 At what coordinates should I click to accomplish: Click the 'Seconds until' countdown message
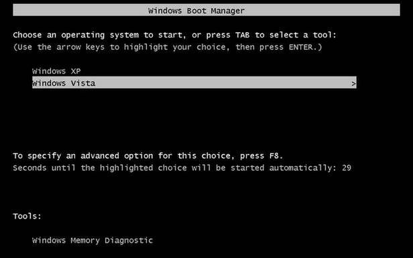pyautogui.click(x=182, y=168)
